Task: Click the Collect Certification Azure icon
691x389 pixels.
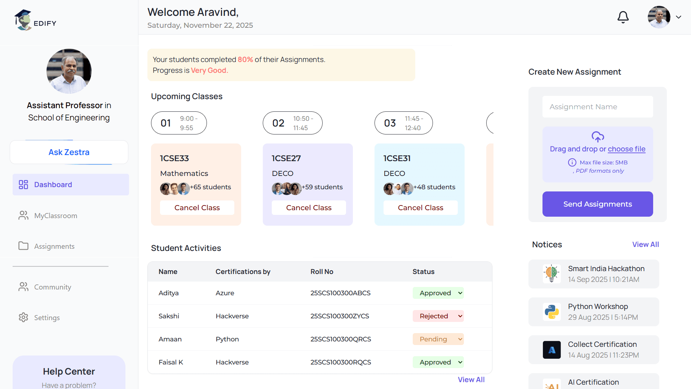Action: click(552, 350)
